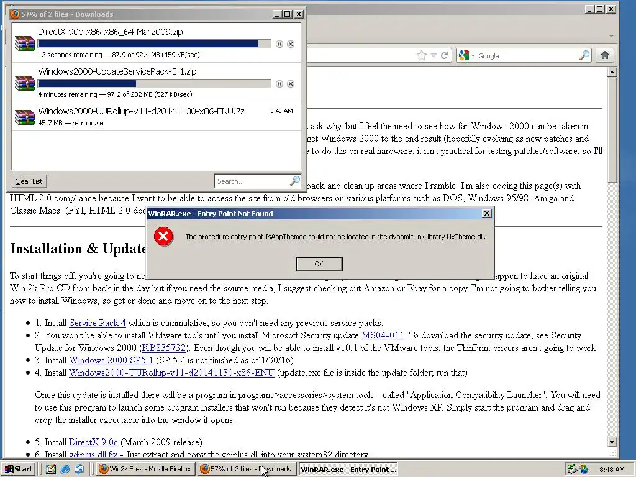Switch to WinRAR.exe - Entry Point taskbar button
This screenshot has height=477, width=636.
(x=348, y=469)
